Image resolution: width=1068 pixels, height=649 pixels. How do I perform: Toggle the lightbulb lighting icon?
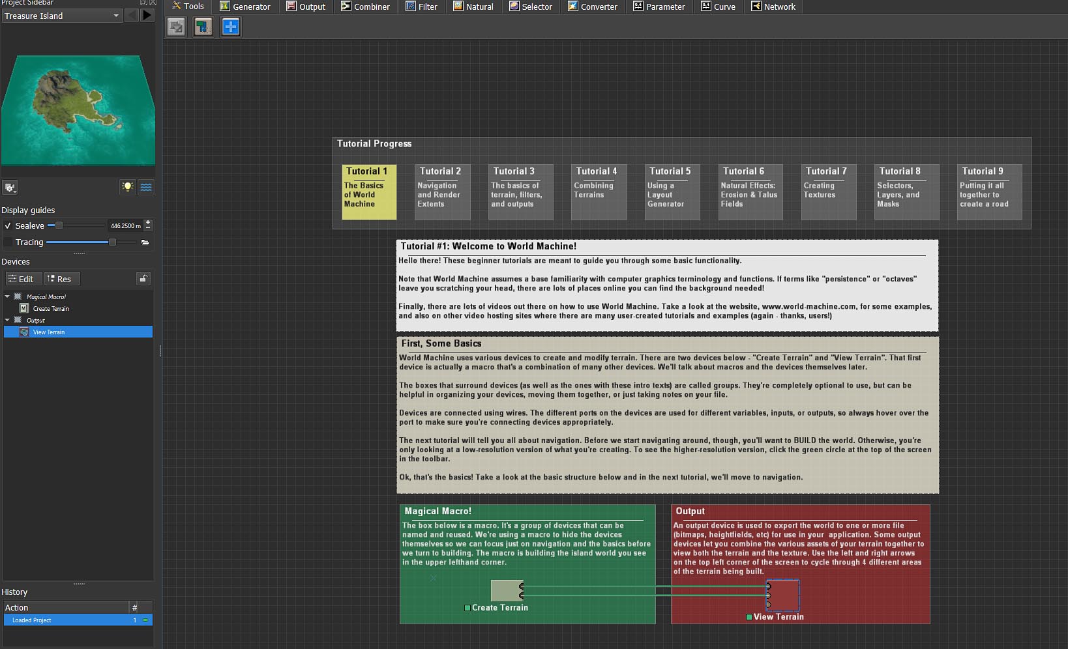click(x=128, y=187)
